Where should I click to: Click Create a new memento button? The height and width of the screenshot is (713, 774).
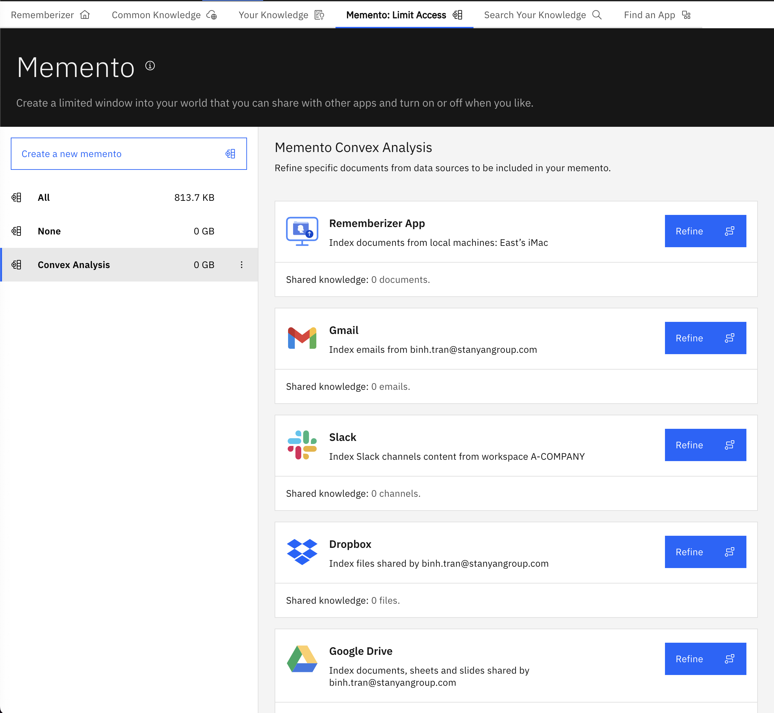pyautogui.click(x=129, y=154)
